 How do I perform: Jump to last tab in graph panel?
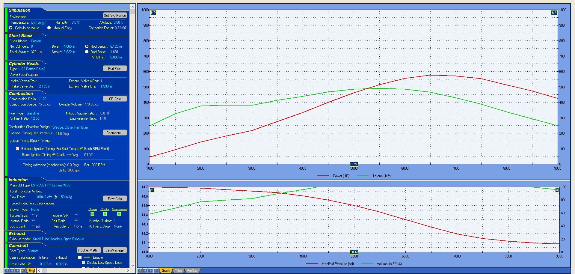point(156,271)
